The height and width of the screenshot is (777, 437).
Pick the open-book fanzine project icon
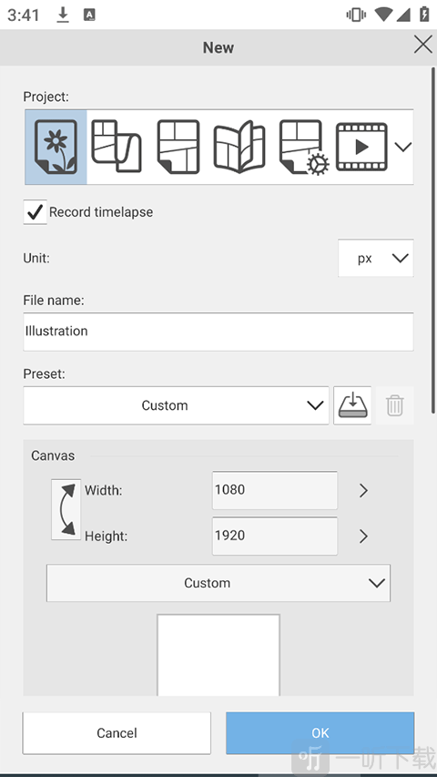point(239,148)
